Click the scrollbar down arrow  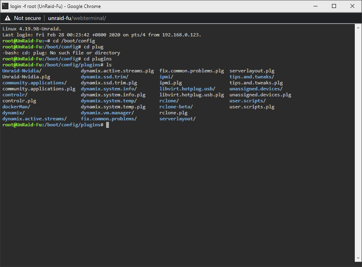click(x=358, y=258)
